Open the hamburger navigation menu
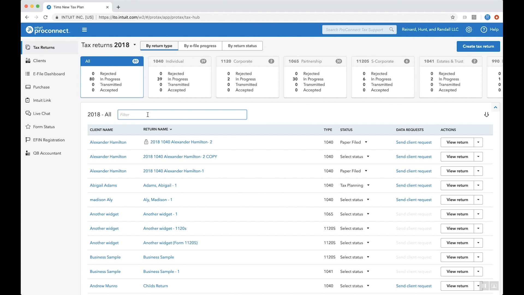 [84, 29]
